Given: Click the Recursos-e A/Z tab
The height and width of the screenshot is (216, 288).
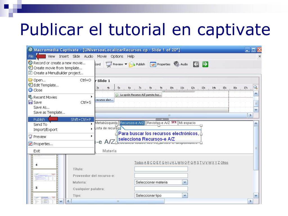Looking at the screenshot, I should tap(132, 123).
